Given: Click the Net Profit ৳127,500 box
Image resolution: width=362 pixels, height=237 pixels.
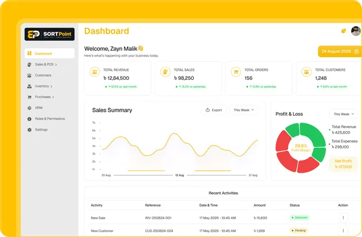Looking at the screenshot, I should tap(344, 164).
